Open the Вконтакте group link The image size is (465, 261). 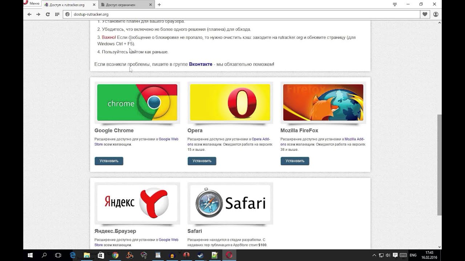[201, 64]
